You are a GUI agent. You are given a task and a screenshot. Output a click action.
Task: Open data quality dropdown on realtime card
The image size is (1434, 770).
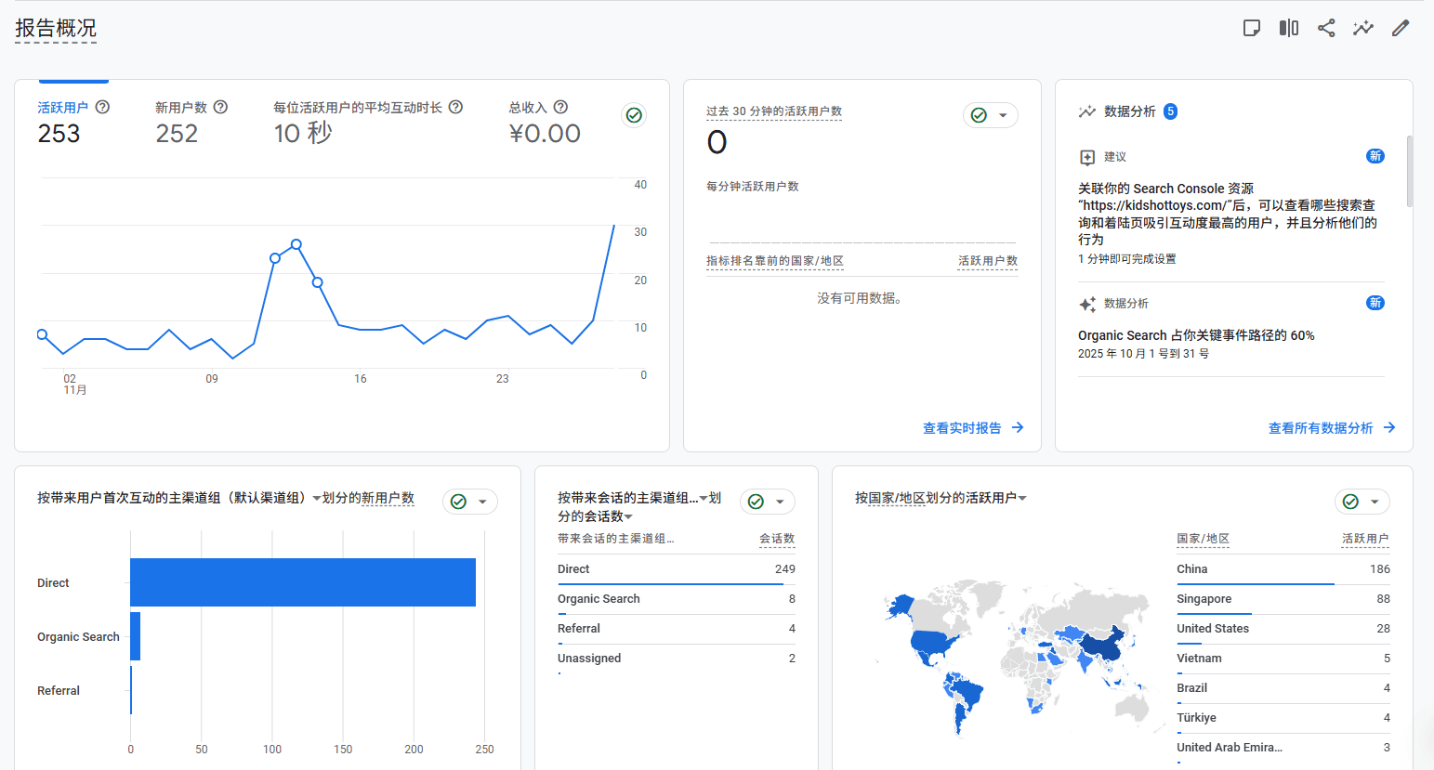(991, 115)
